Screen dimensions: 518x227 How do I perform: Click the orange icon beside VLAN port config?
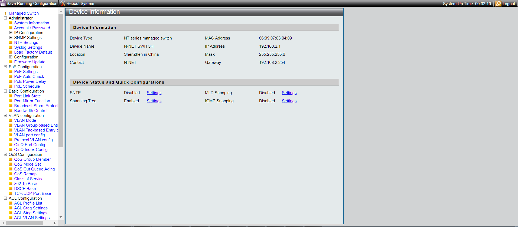tap(11, 135)
